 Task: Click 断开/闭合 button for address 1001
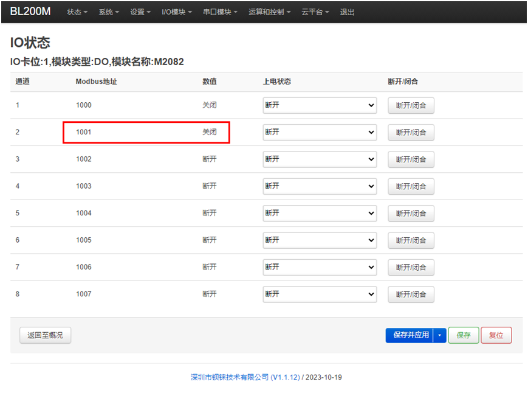click(x=411, y=133)
